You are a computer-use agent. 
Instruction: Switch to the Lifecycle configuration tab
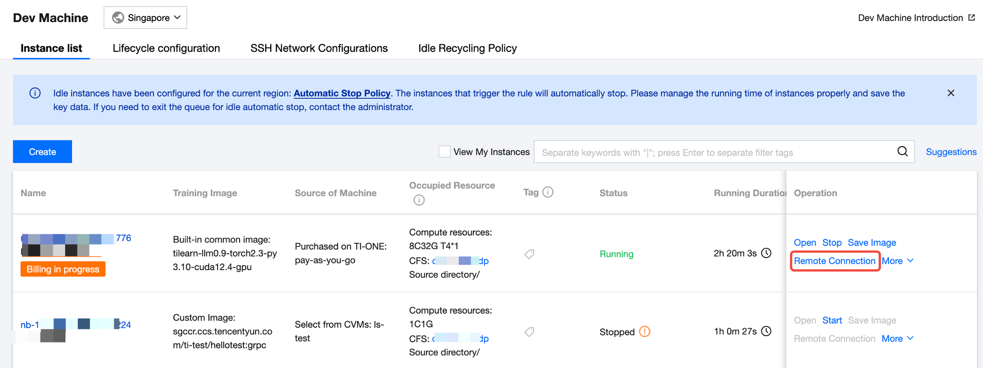click(166, 48)
